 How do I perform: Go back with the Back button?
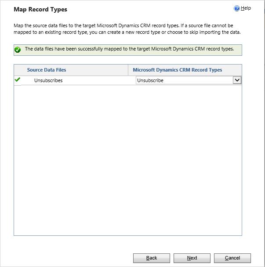pyautogui.click(x=152, y=258)
